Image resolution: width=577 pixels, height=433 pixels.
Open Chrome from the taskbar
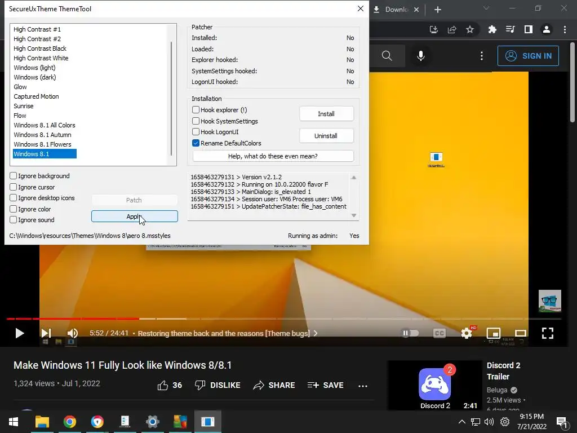(69, 422)
